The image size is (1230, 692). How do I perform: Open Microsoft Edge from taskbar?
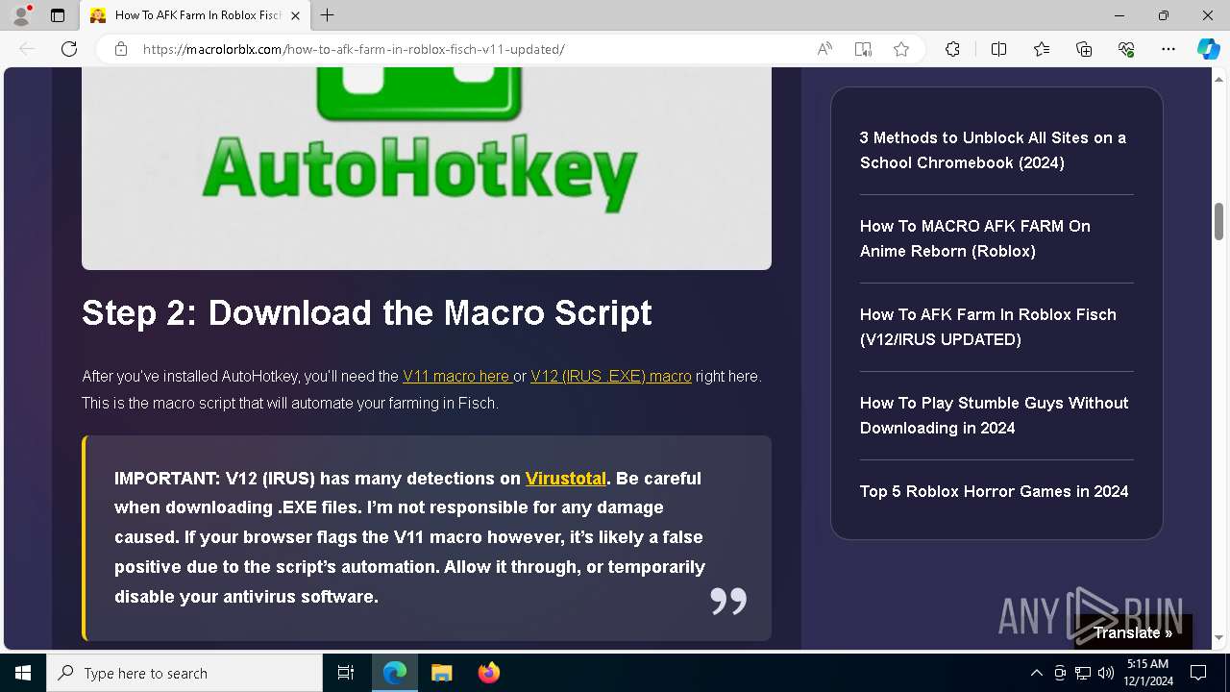click(395, 673)
